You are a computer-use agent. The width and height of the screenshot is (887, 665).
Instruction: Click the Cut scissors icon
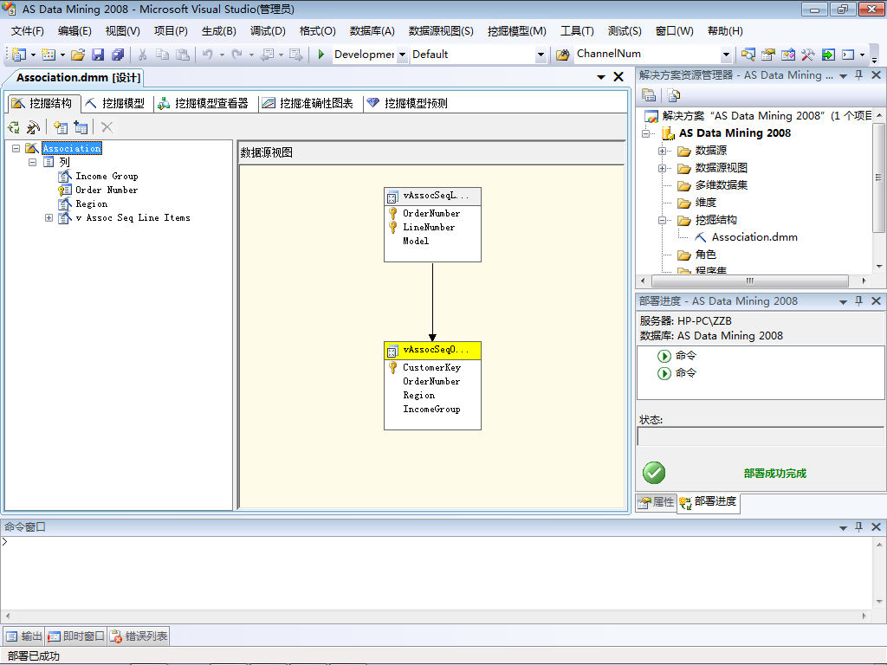pyautogui.click(x=143, y=55)
